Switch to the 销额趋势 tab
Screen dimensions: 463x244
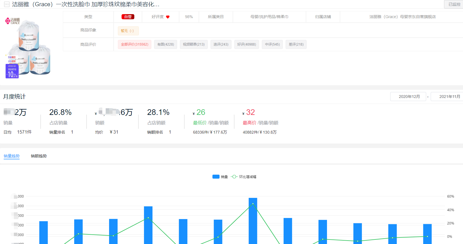pyautogui.click(x=39, y=156)
